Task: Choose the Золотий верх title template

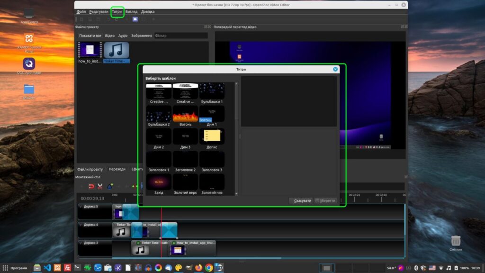Action: click(x=185, y=184)
